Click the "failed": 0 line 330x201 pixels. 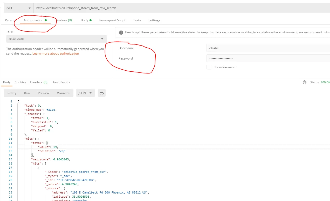pos(40,130)
